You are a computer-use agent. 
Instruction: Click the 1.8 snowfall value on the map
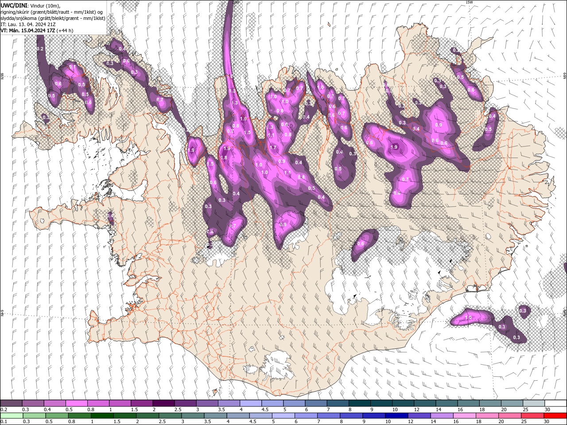tap(224, 158)
